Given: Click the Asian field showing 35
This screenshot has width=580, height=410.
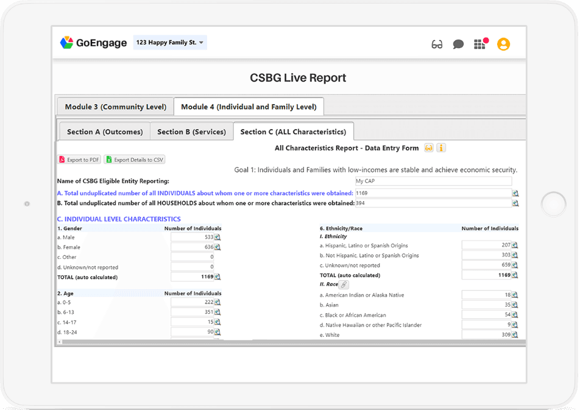Looking at the screenshot, I should (486, 305).
